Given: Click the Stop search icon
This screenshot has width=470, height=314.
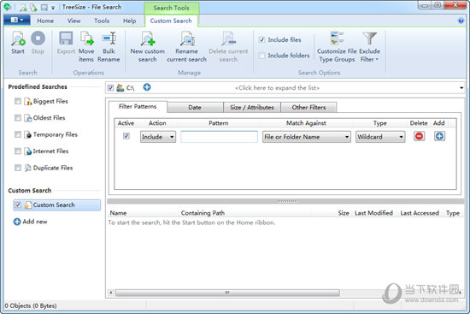Looking at the screenshot, I should 38,39.
